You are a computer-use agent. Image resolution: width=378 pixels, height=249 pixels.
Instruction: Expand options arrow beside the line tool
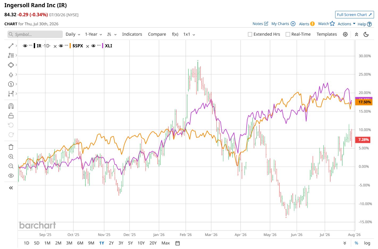click(16, 46)
